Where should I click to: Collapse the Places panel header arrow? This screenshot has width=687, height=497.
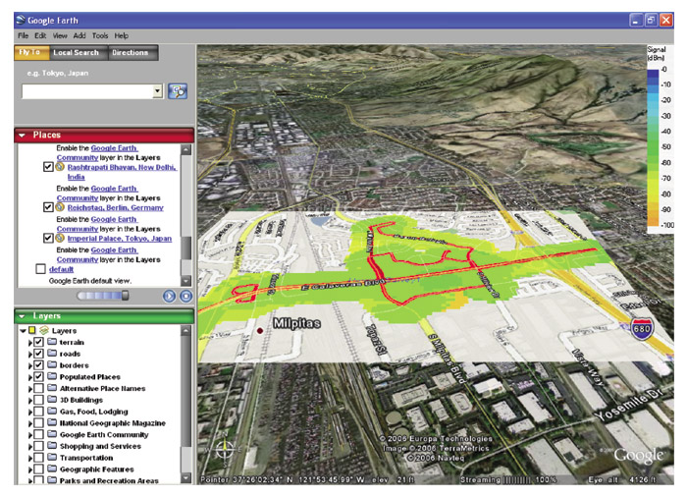click(x=23, y=136)
